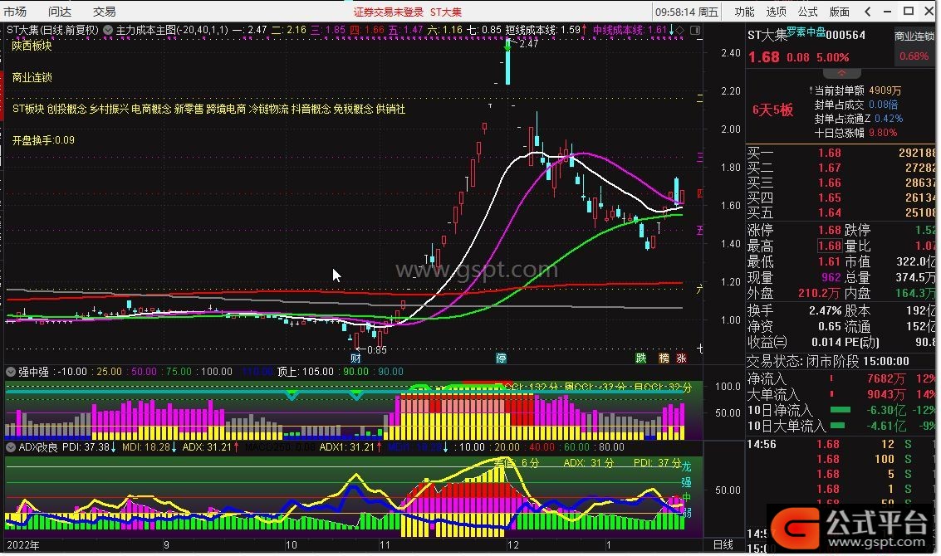The width and height of the screenshot is (941, 556).
Task: Open 强中强 indicator dropdown circle
Action: (x=11, y=372)
